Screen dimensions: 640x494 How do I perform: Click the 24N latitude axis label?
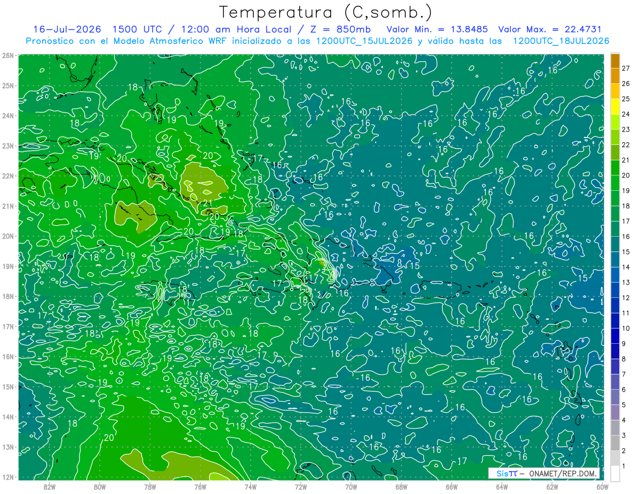pyautogui.click(x=8, y=116)
